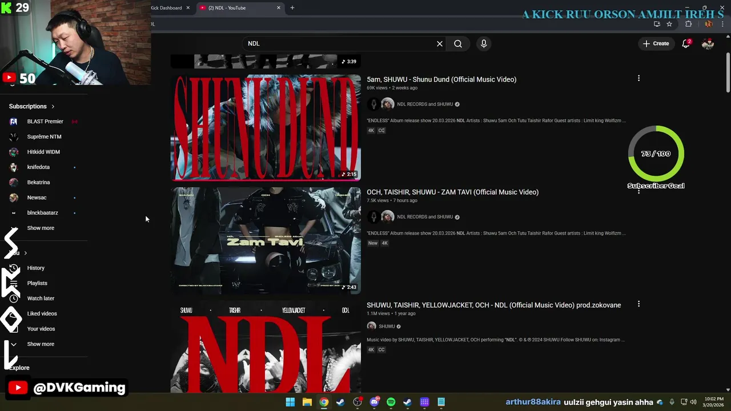The image size is (731, 411).
Task: Click the Chrome icon in the taskbar
Action: pos(324,402)
